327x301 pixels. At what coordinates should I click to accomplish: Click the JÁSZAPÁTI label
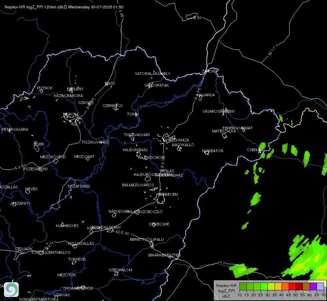(20, 203)
